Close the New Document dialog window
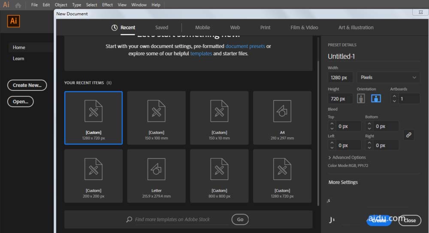 (420, 12)
